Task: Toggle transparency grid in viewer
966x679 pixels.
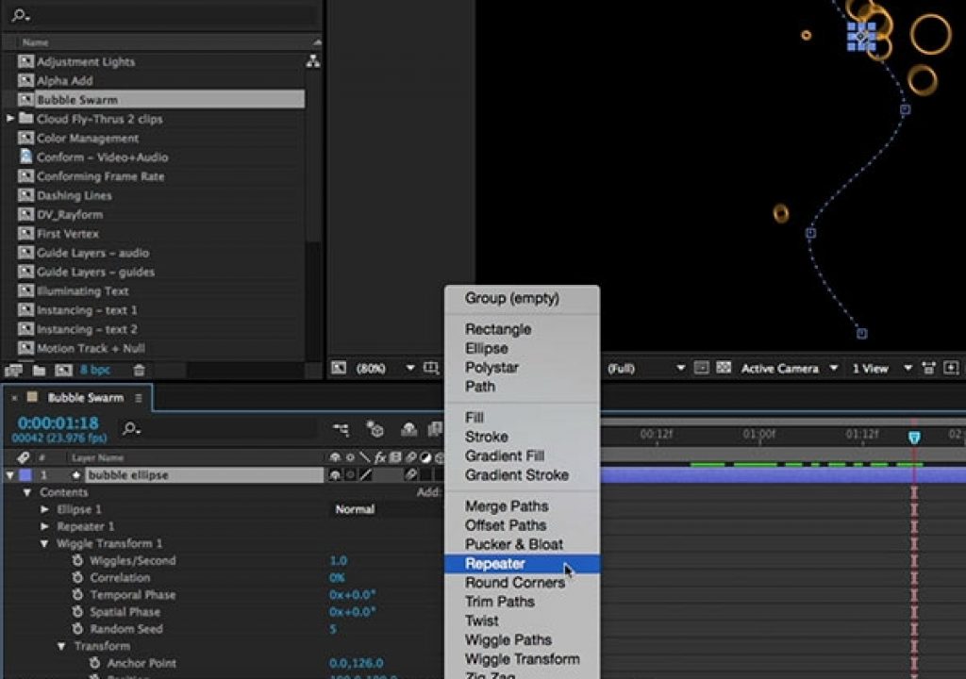Action: pyautogui.click(x=724, y=368)
